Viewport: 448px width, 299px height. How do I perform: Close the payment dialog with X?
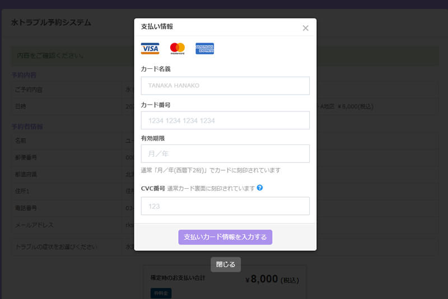pyautogui.click(x=305, y=28)
